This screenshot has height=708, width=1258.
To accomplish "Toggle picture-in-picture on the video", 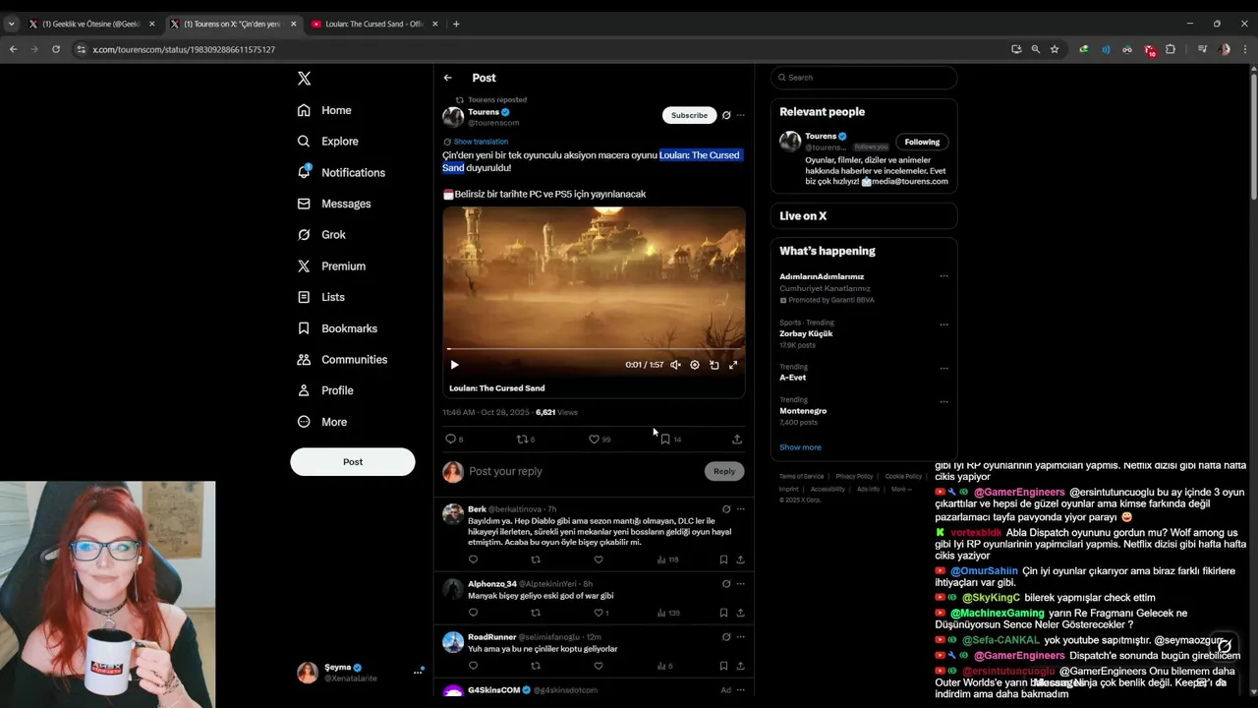I will point(715,365).
